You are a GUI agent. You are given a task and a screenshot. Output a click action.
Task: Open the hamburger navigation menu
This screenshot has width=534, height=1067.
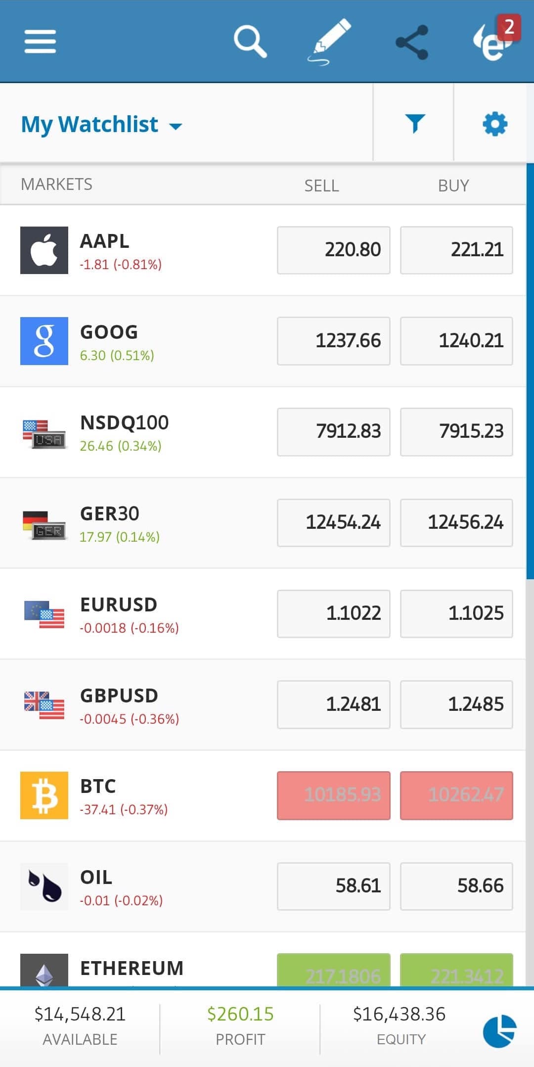(41, 41)
